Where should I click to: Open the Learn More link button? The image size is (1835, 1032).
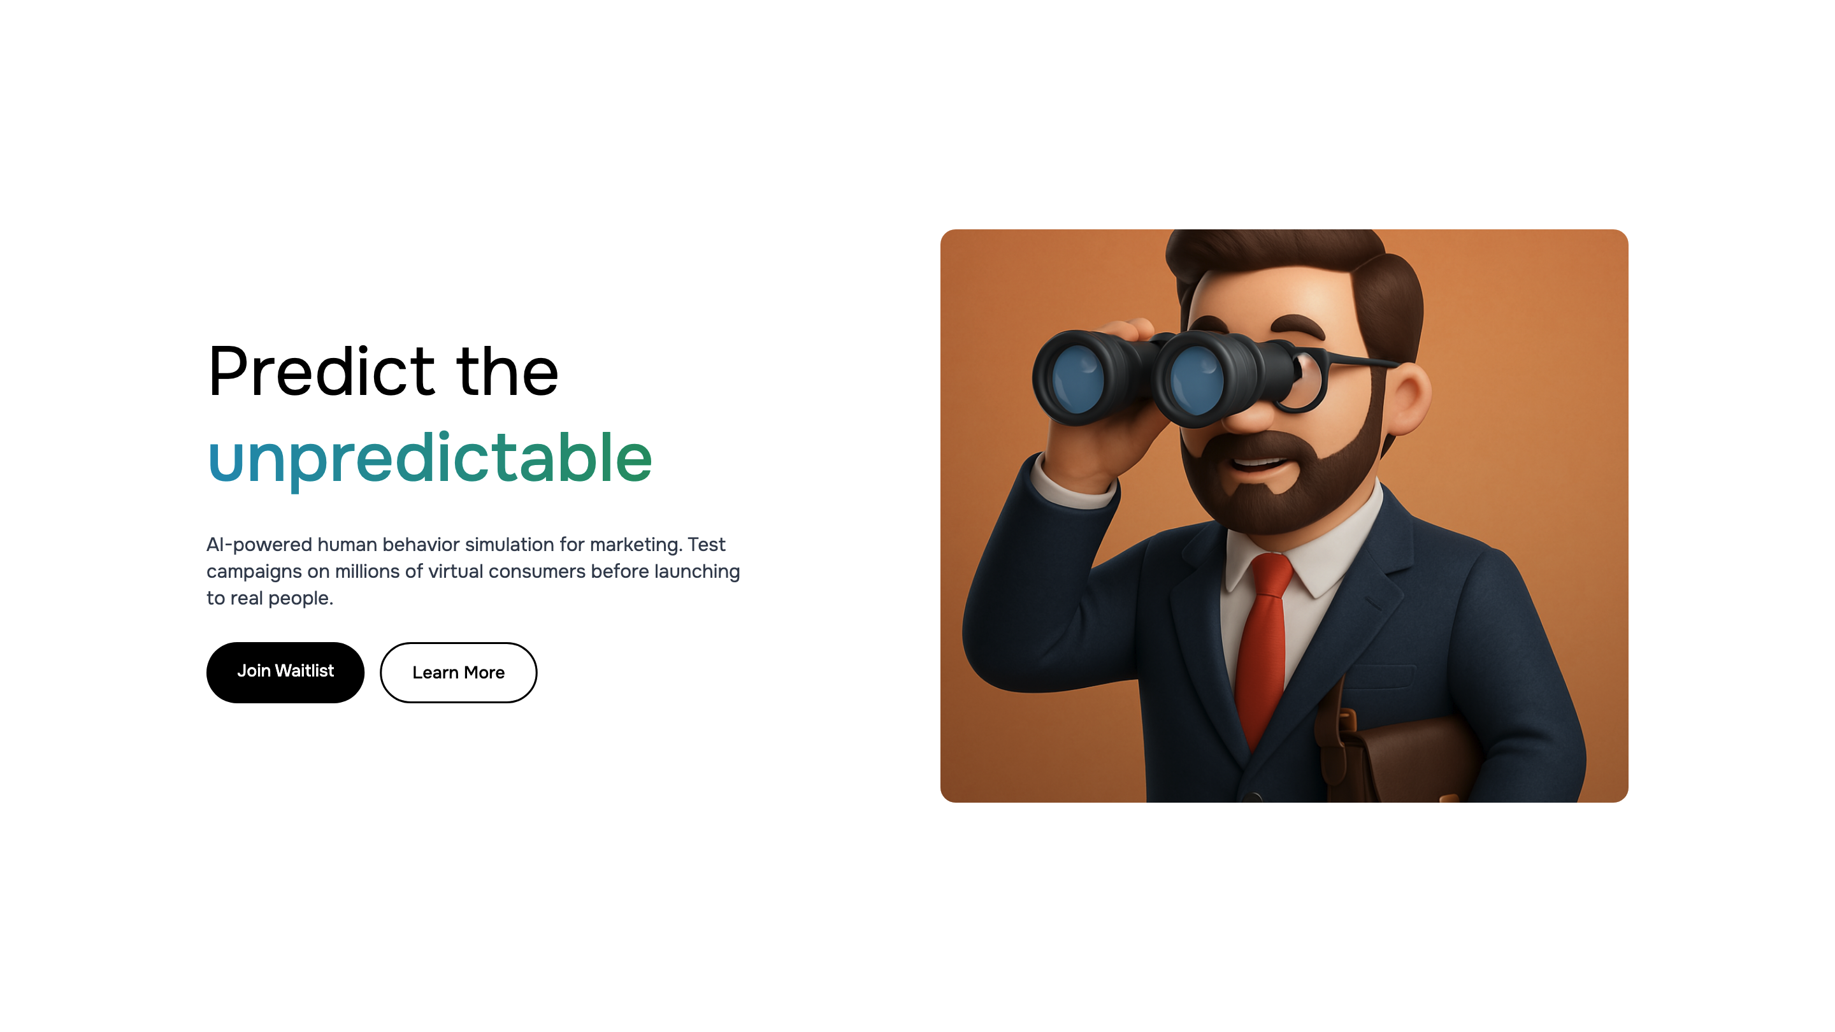point(458,672)
